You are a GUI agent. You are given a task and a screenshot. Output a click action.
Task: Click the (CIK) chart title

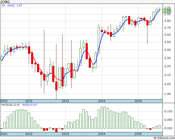pyautogui.click(x=5, y=2)
